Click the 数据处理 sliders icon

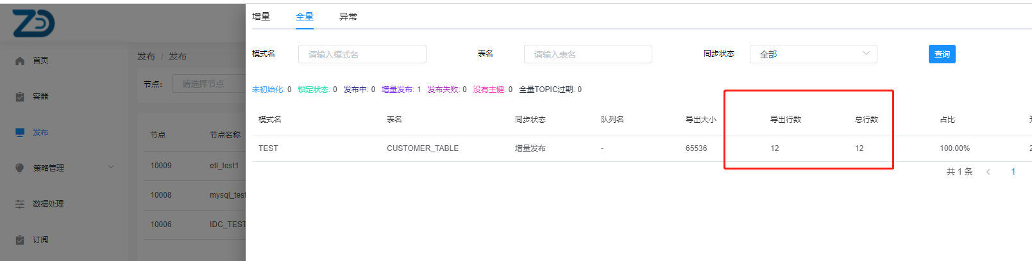[x=20, y=204]
